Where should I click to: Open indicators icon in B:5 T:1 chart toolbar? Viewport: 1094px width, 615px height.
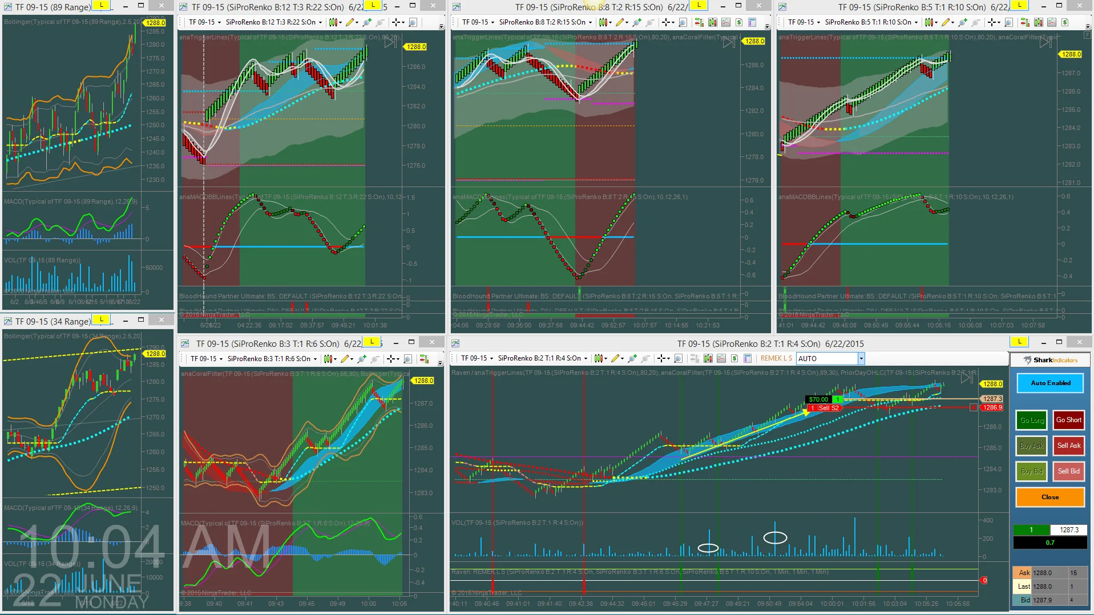[x=1051, y=22]
